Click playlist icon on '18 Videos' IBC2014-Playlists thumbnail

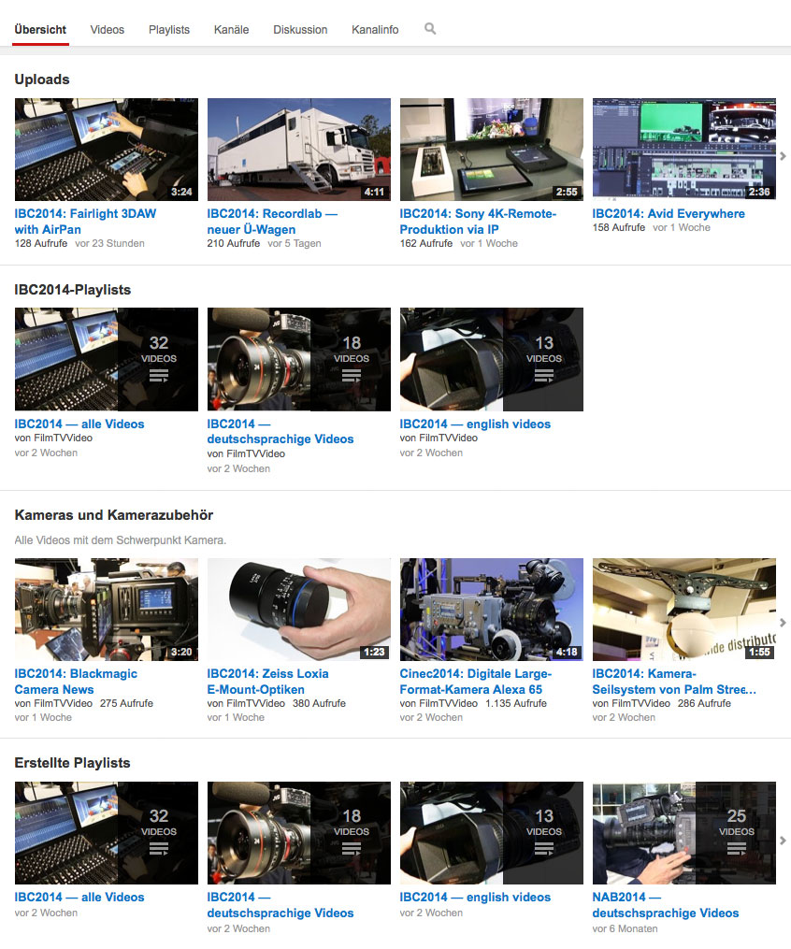click(x=352, y=376)
